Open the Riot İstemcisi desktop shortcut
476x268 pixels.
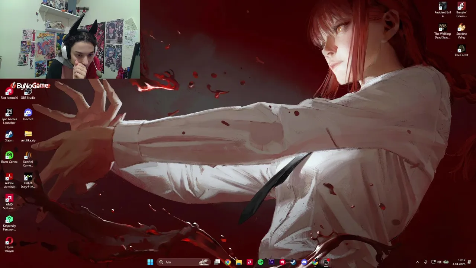pos(9,93)
